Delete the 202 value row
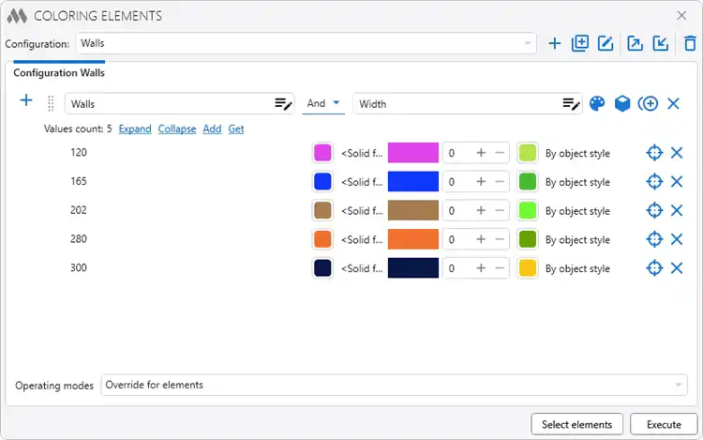 point(677,210)
